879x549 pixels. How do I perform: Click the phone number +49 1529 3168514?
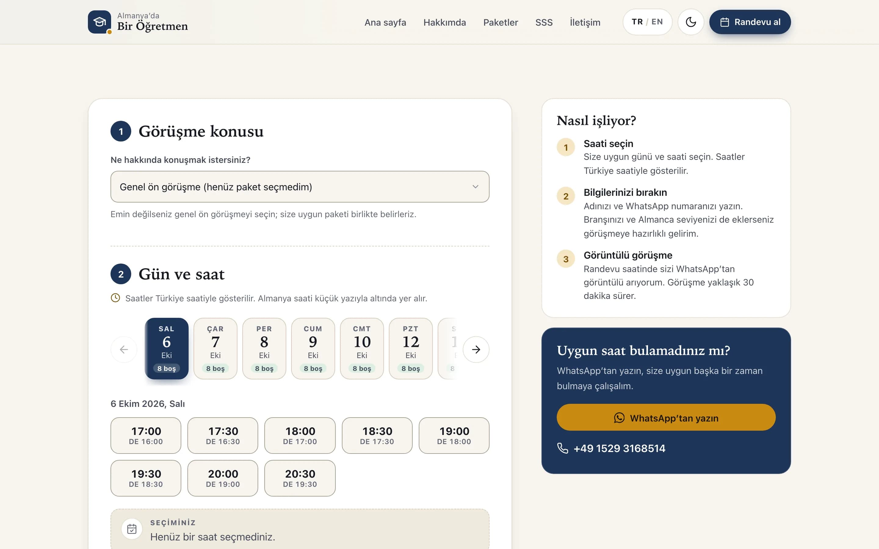coord(619,448)
